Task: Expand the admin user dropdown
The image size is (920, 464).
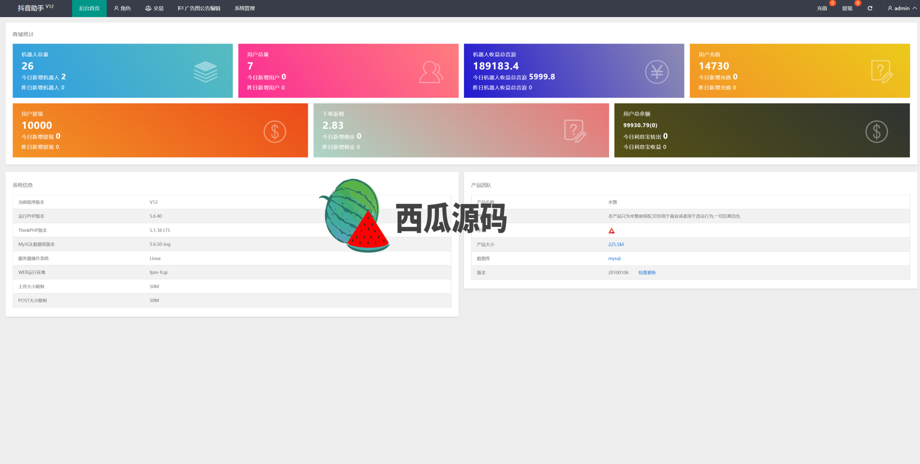Action: pos(902,9)
